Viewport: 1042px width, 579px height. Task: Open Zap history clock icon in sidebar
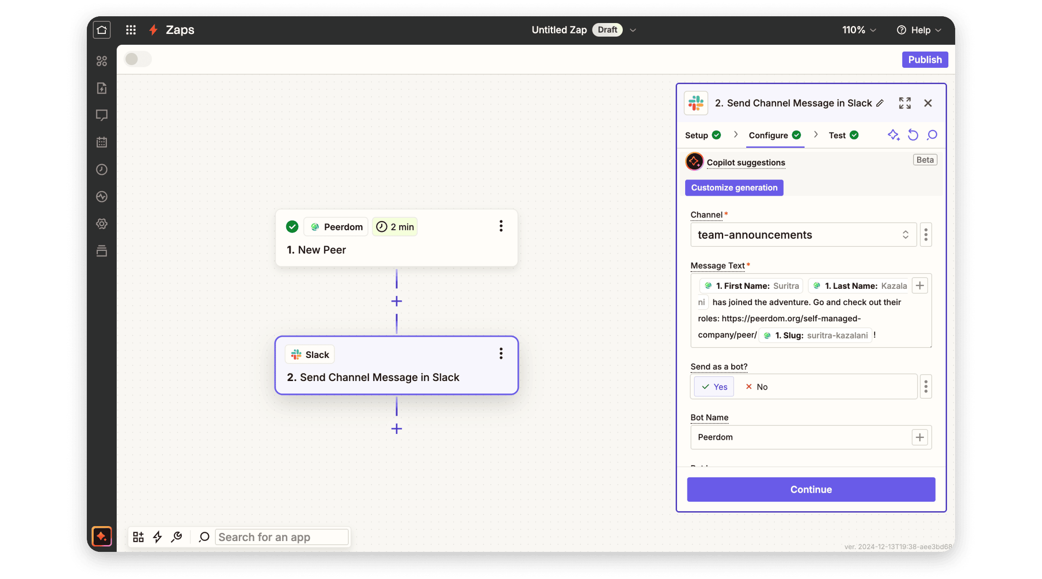pos(102,169)
